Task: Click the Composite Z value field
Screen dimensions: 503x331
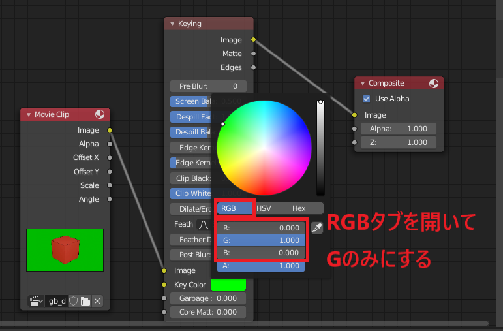Action: 399,142
